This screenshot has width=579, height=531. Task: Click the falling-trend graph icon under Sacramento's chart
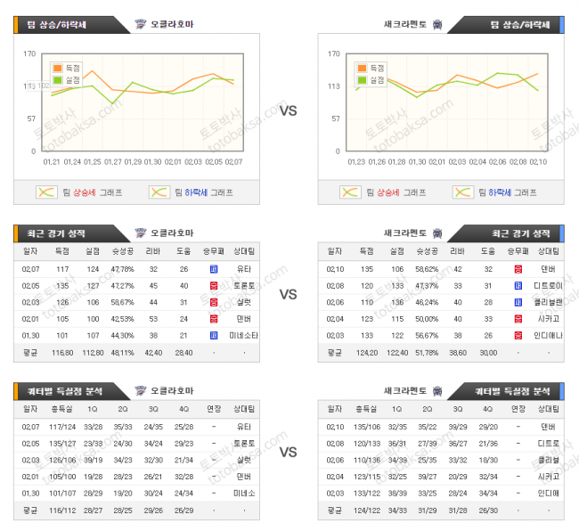click(x=463, y=192)
